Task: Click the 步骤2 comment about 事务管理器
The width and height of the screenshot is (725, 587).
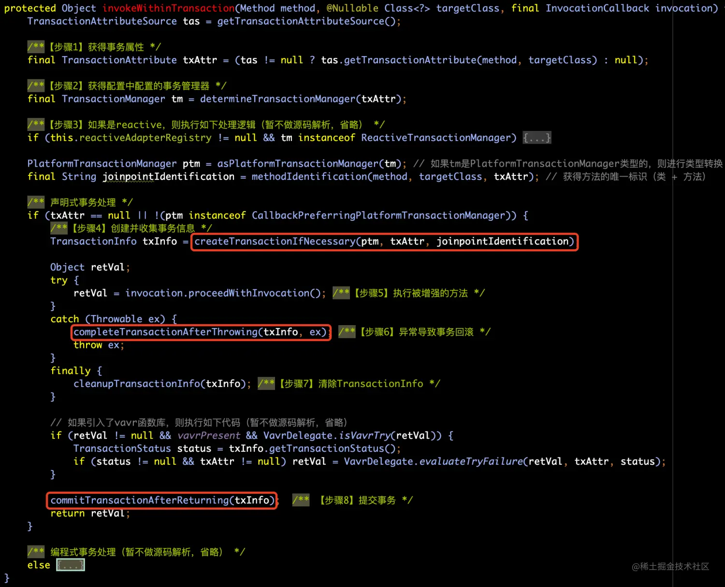Action: tap(127, 86)
